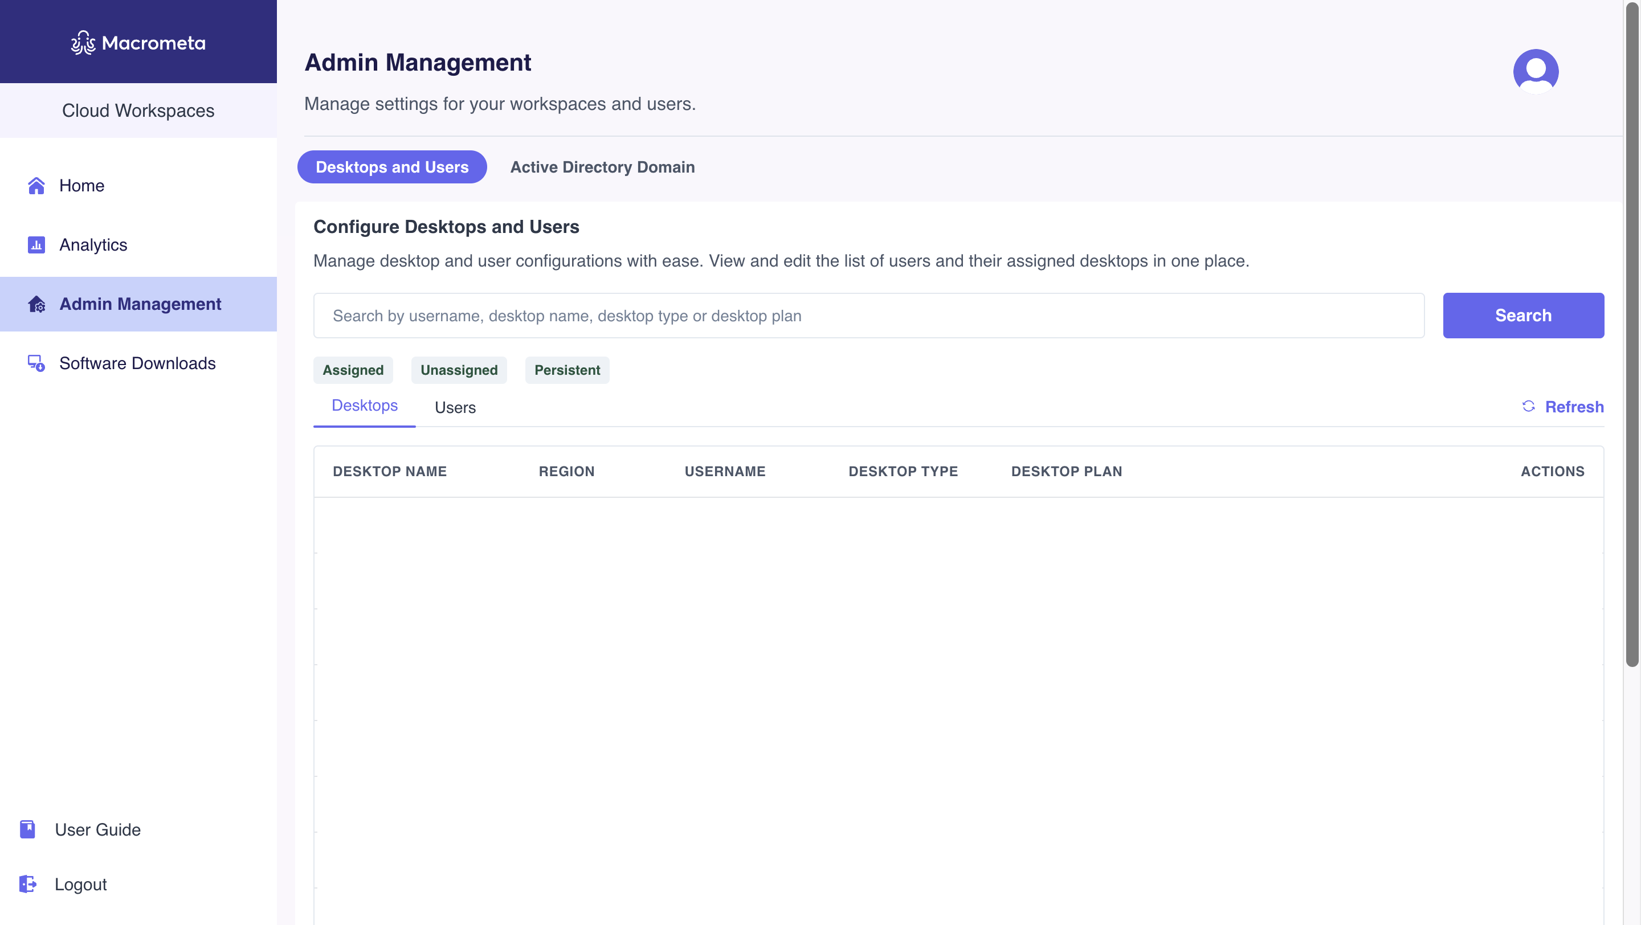
Task: Open Cloud Workspaces in the sidebar
Action: coord(137,110)
